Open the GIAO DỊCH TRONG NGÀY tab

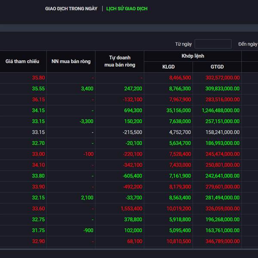tap(71, 9)
